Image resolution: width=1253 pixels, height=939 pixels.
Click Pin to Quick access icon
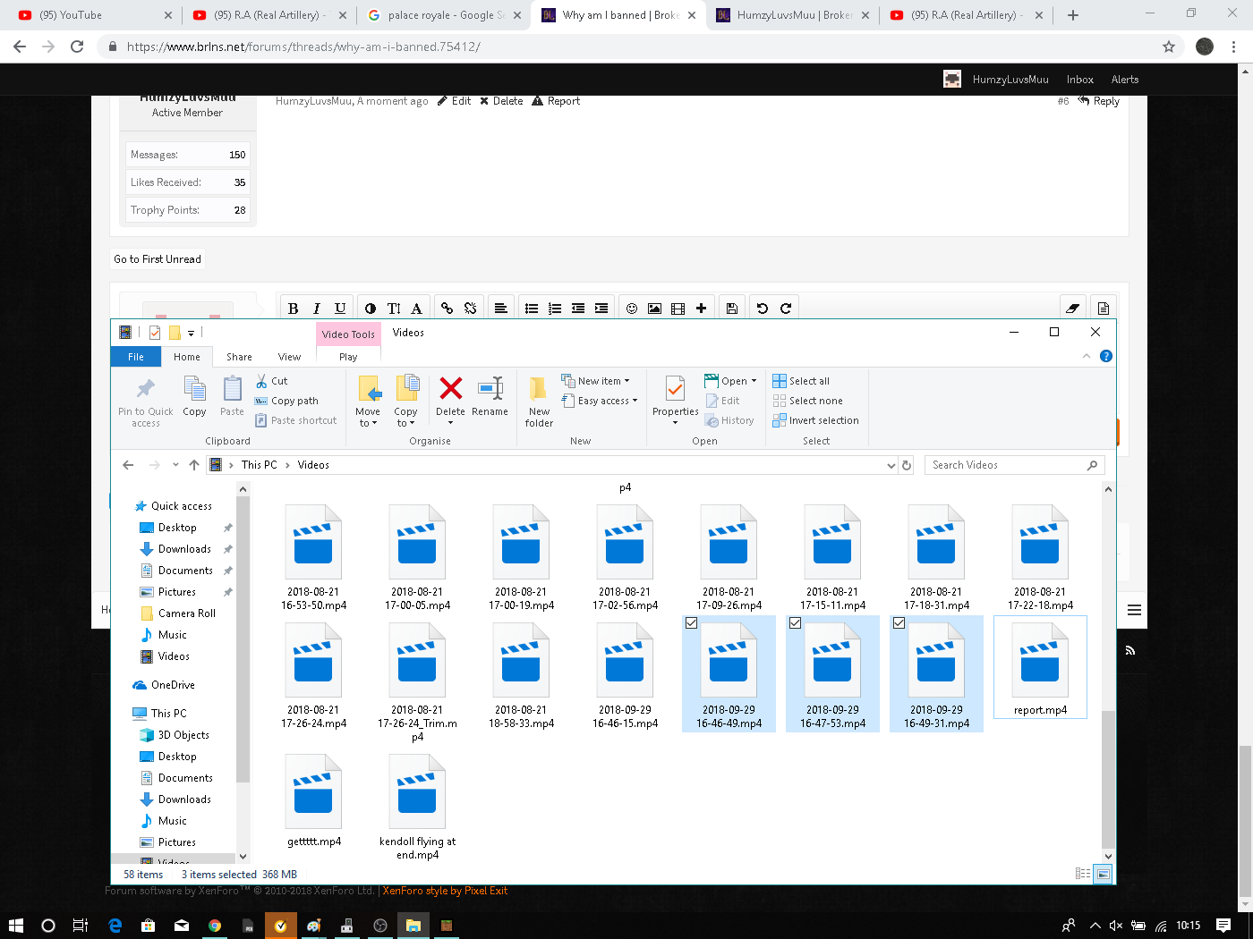(145, 402)
